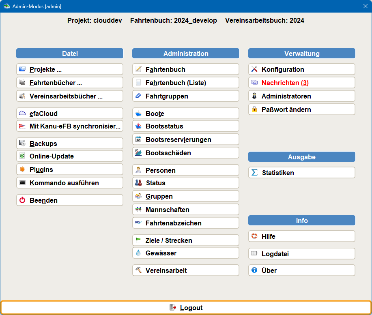Close the Admin-Modus window
The image size is (372, 315).
tap(365, 6)
